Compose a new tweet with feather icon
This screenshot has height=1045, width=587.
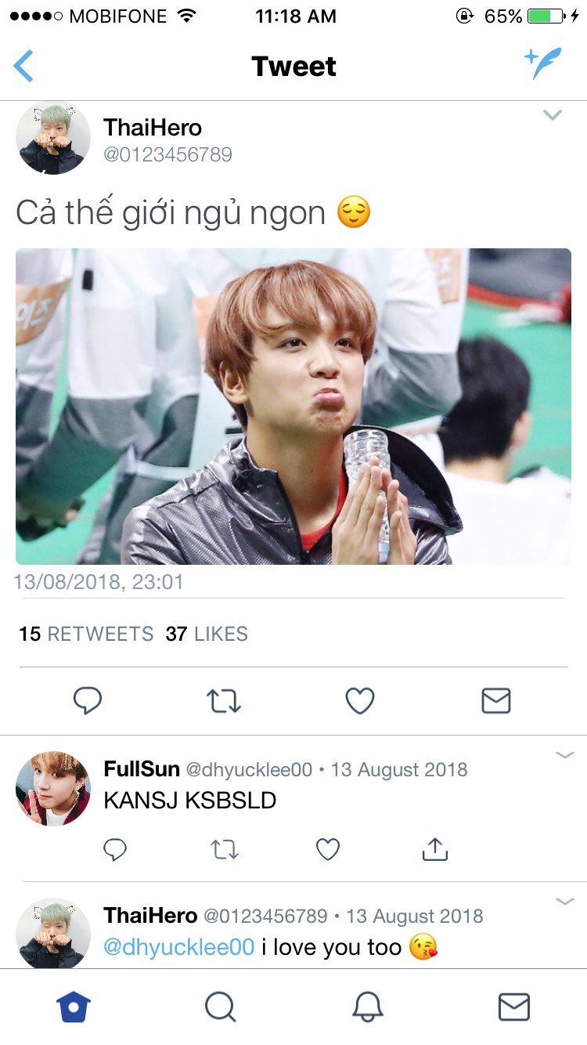pos(542,63)
